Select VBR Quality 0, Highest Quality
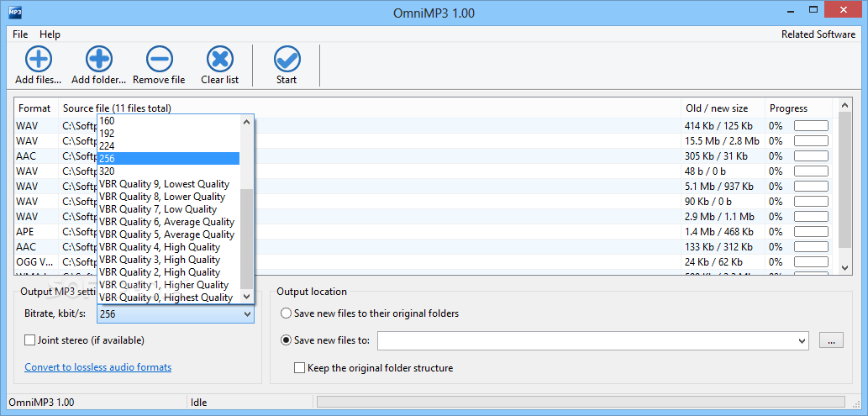This screenshot has height=416, width=868. (x=168, y=298)
